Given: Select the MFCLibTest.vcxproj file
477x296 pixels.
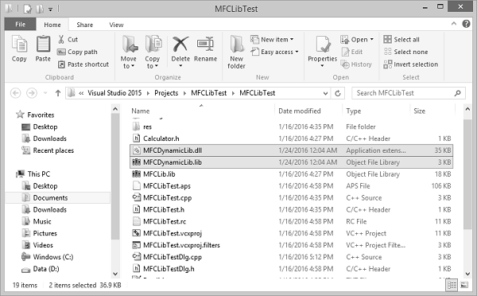Looking at the screenshot, I should coord(292,233).
